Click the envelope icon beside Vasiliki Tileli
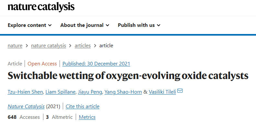256x124 pixels. click(x=180, y=91)
